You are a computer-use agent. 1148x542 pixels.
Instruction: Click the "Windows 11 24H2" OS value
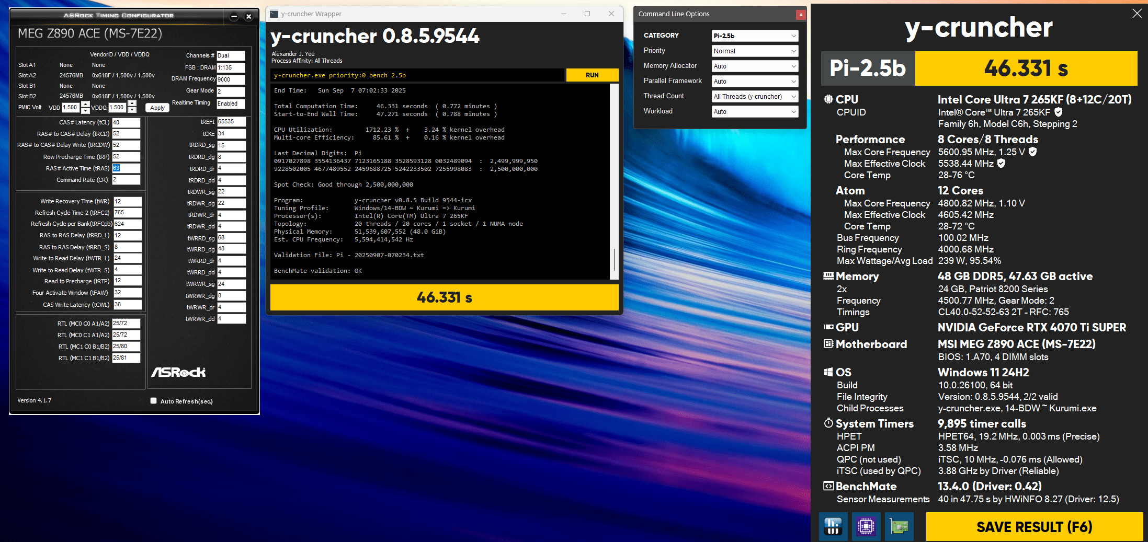[983, 372]
